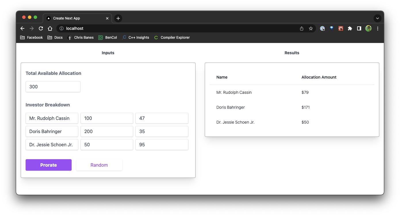Screen dimensions: 400x216
Task: Click the field containing 95
Action: click(162, 145)
